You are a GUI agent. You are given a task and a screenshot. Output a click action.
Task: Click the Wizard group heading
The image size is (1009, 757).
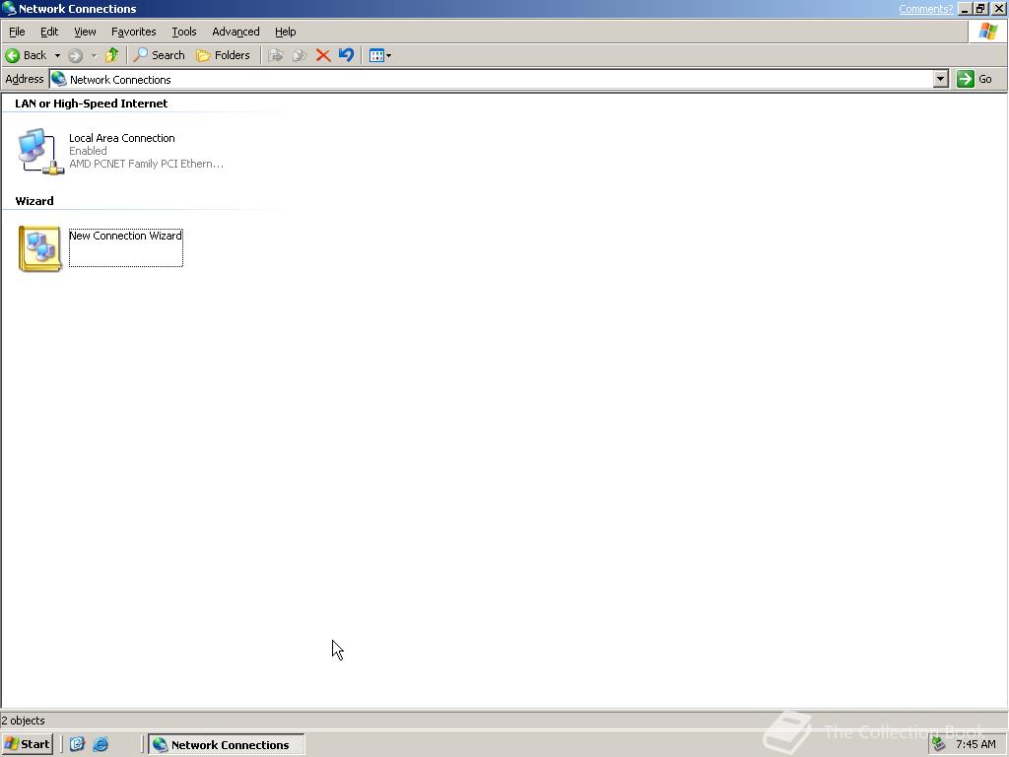pyautogui.click(x=34, y=201)
